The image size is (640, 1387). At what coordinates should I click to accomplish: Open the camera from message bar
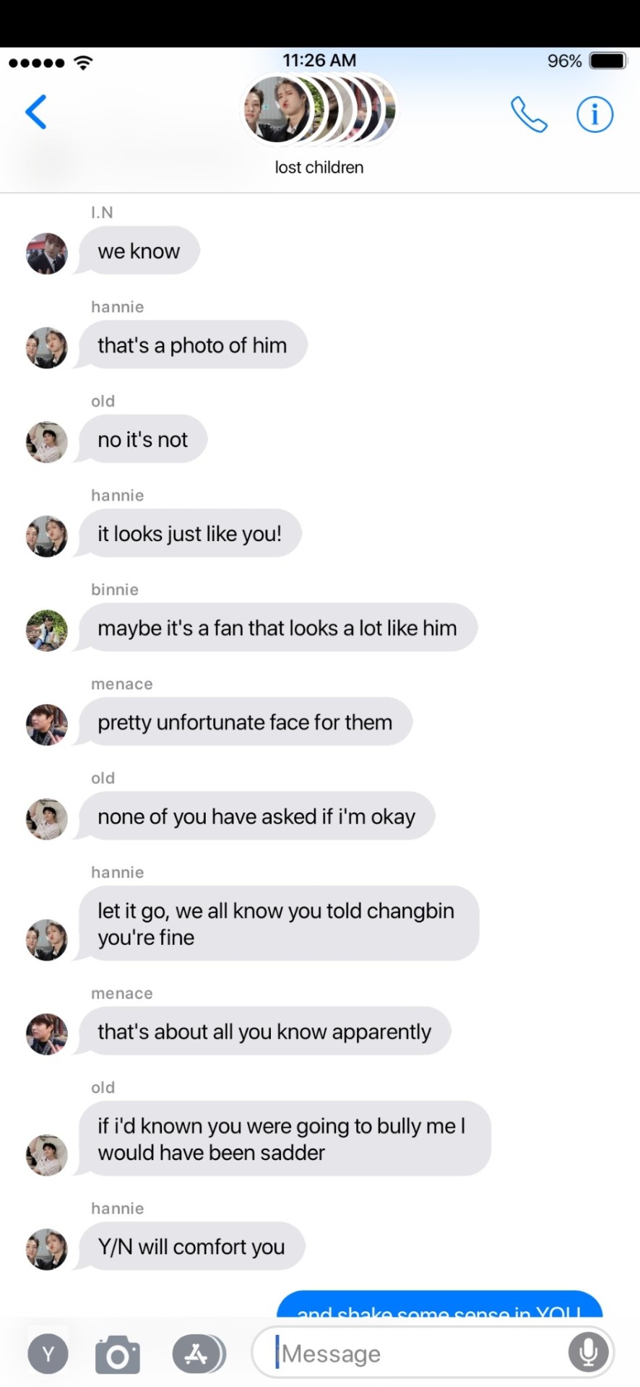[x=118, y=1354]
